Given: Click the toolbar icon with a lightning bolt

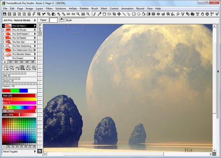Looking at the screenshot, I should [34, 14].
